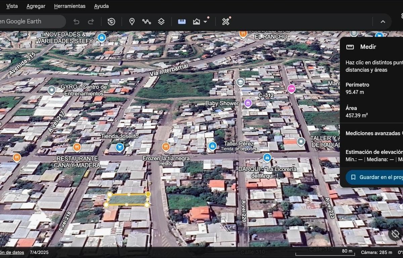
Task: Undo the last action with the undo arrow
Action: [x=76, y=21]
